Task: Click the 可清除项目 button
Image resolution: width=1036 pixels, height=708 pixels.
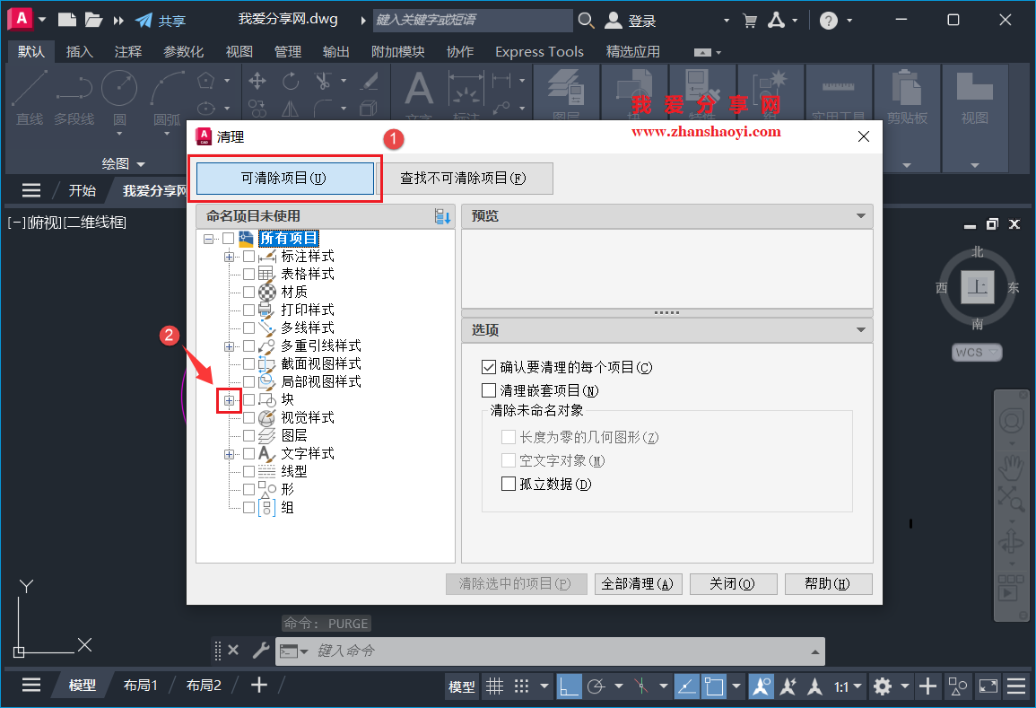Action: tap(284, 179)
